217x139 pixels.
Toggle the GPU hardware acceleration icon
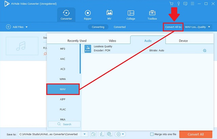[109, 134]
